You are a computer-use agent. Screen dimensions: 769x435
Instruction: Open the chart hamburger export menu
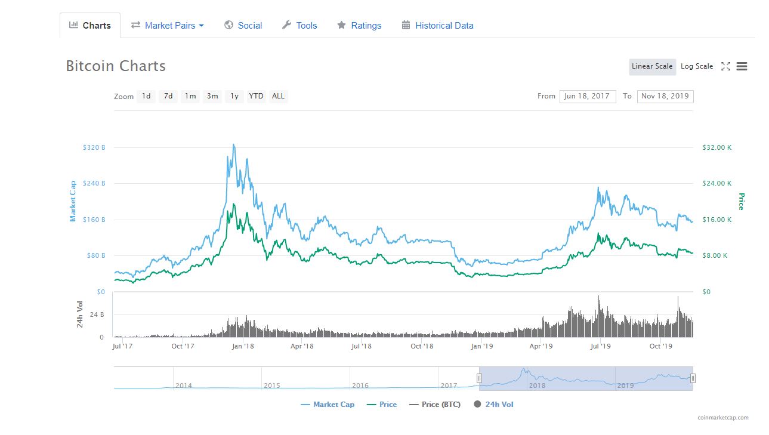[742, 66]
